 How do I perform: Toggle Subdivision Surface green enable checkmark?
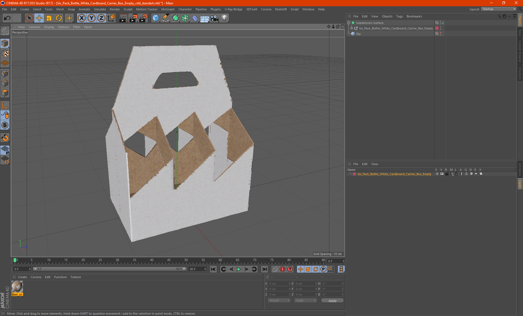pos(443,23)
